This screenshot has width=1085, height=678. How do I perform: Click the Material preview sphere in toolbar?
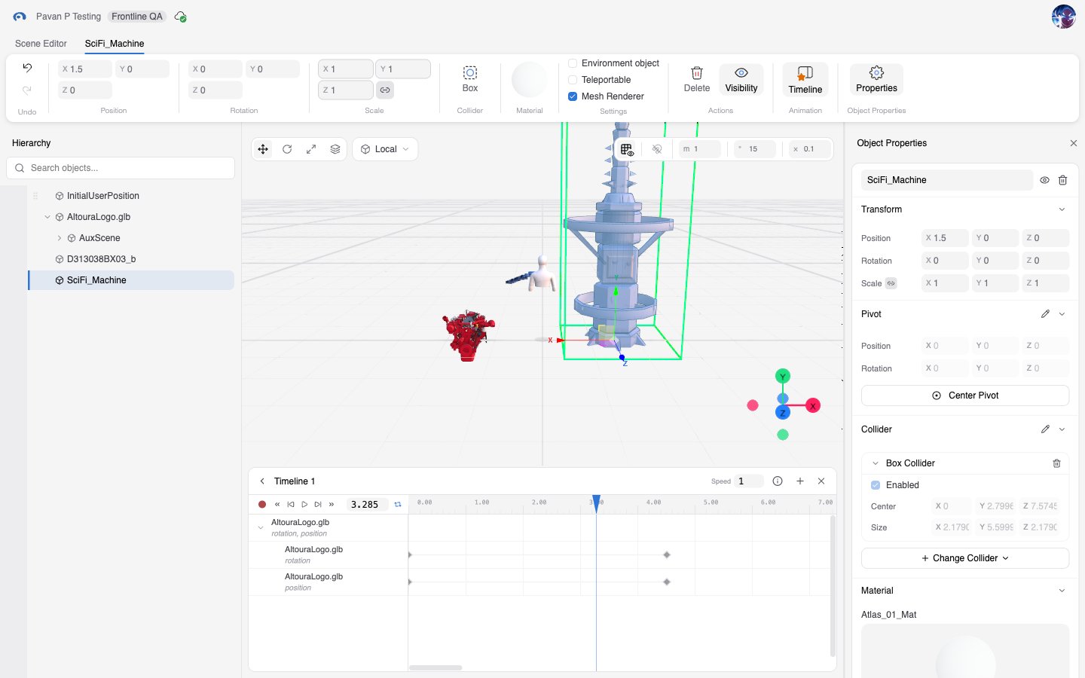530,80
